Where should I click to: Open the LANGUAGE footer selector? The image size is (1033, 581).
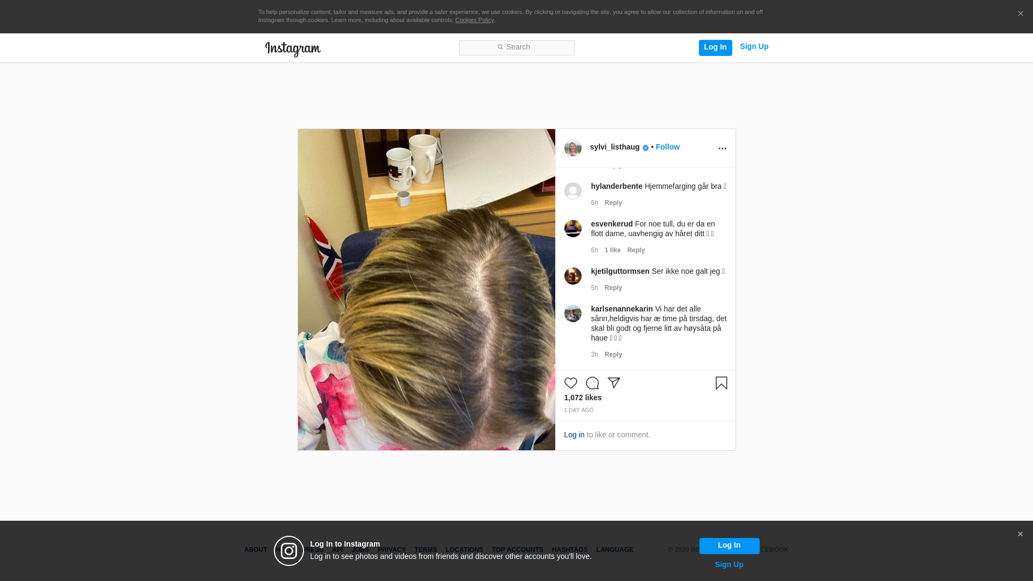pyautogui.click(x=614, y=550)
